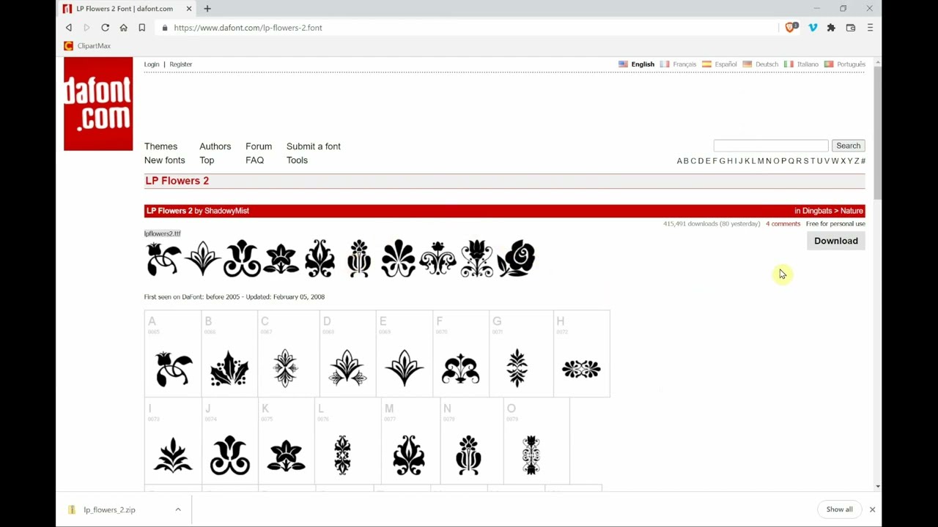Open the Vimeo extension icon
Image resolution: width=938 pixels, height=527 pixels.
click(813, 28)
